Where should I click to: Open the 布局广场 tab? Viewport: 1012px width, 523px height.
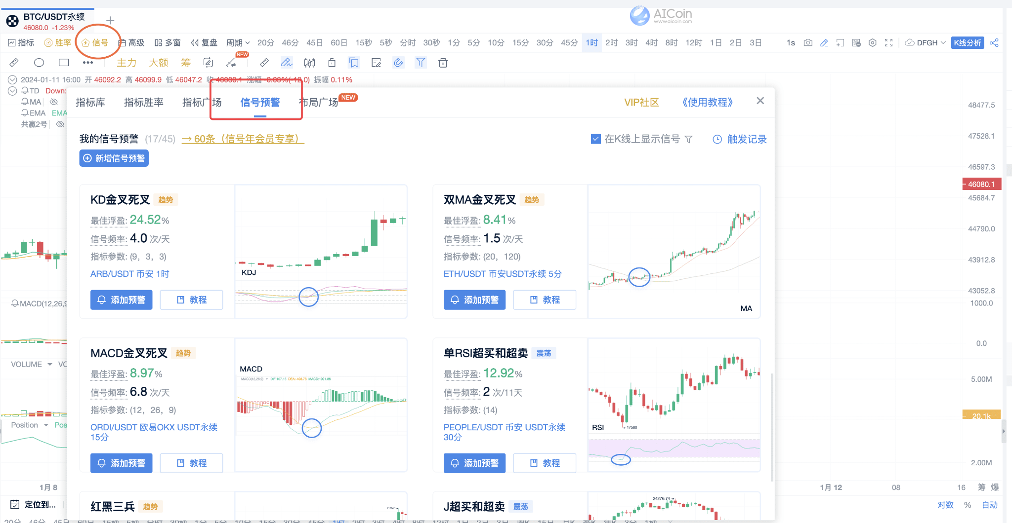tap(319, 102)
